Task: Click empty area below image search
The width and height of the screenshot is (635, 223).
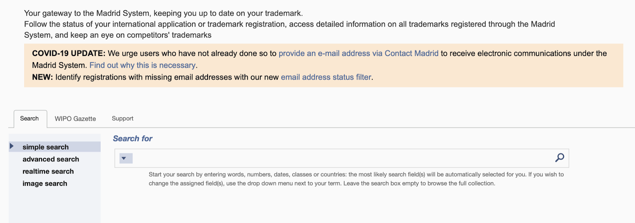Action: tap(54, 206)
